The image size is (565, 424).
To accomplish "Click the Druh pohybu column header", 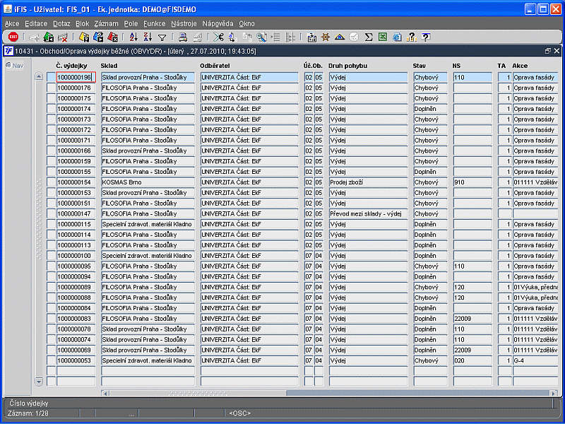I will tap(347, 66).
